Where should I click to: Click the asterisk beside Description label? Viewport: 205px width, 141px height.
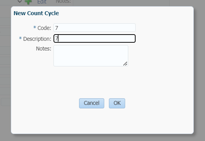(x=20, y=38)
